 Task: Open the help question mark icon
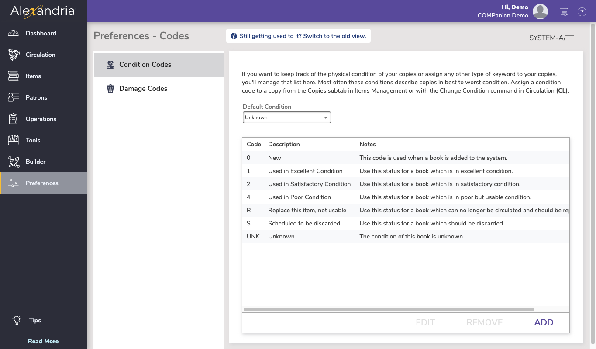pyautogui.click(x=582, y=11)
